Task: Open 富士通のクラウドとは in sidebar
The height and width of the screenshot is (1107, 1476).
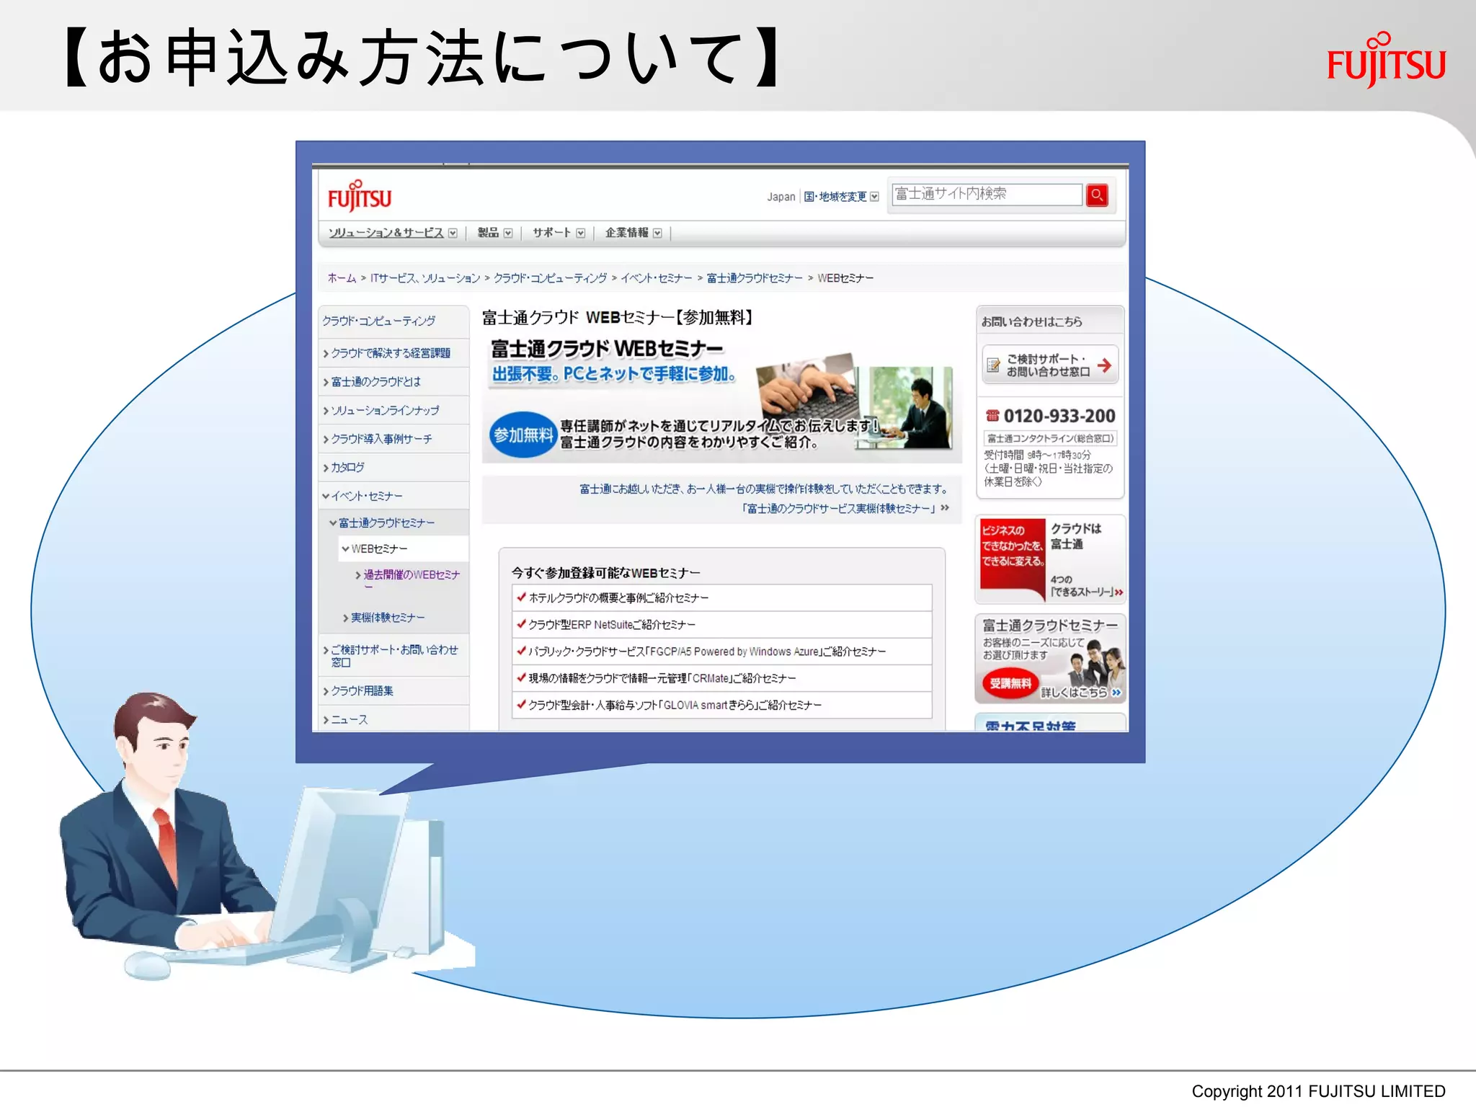Action: 376,382
